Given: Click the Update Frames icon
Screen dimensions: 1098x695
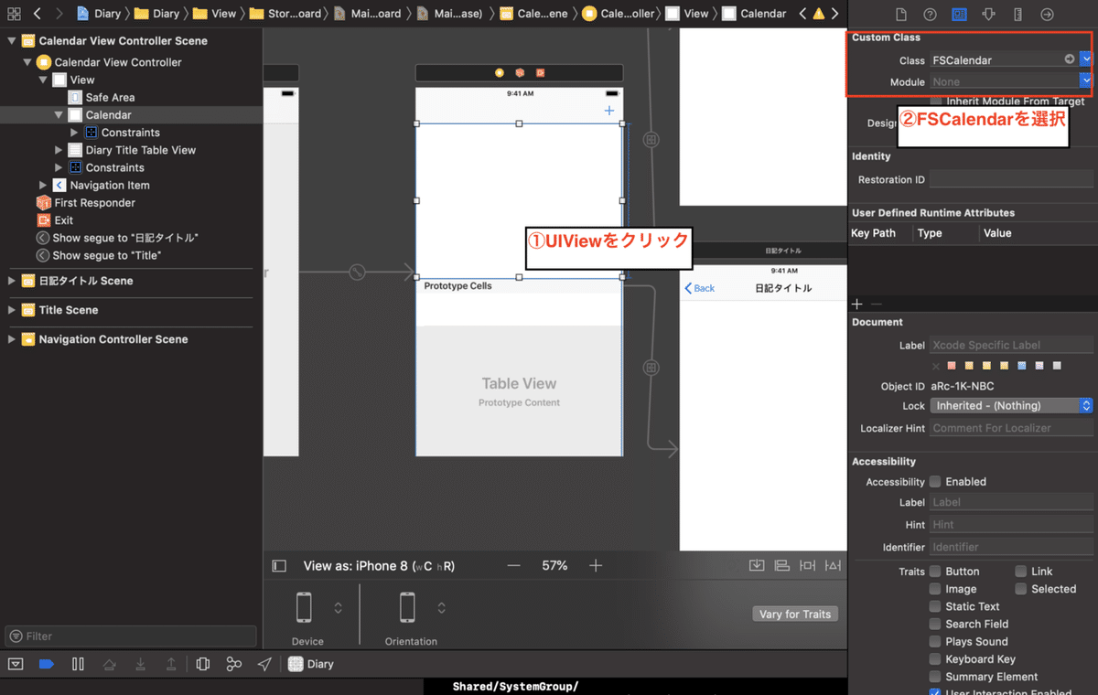Looking at the screenshot, I should (x=757, y=565).
